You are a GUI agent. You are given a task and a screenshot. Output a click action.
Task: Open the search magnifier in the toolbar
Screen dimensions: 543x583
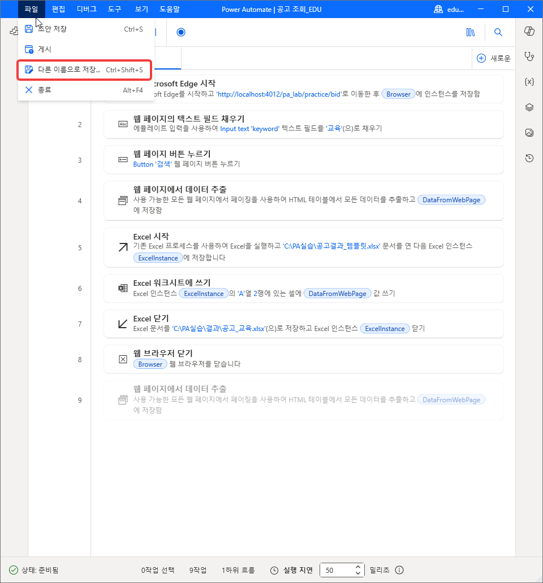498,32
